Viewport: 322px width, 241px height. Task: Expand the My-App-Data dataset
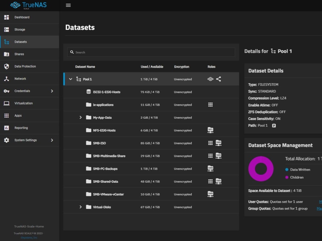[x=80, y=117]
